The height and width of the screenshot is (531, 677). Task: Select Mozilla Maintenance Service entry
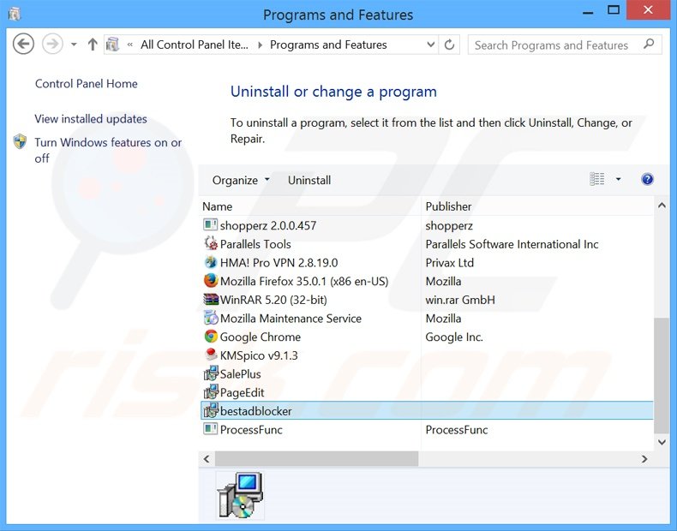click(427, 319)
